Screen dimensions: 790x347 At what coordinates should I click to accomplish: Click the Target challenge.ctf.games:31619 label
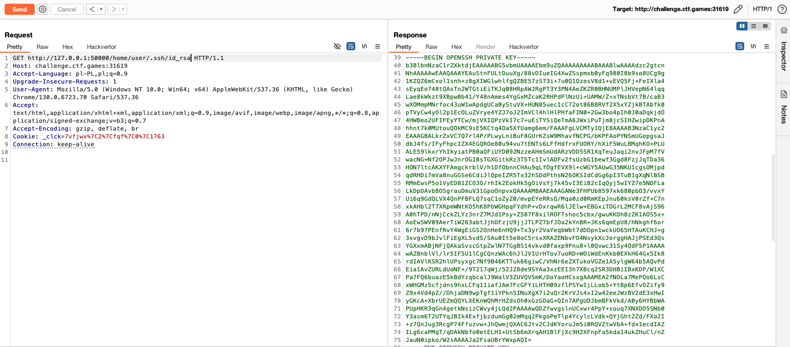670,9
